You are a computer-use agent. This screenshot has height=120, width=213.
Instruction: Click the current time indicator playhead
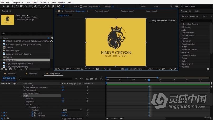[x=149, y=80]
